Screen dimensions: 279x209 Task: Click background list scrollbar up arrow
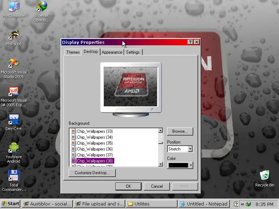click(x=160, y=130)
